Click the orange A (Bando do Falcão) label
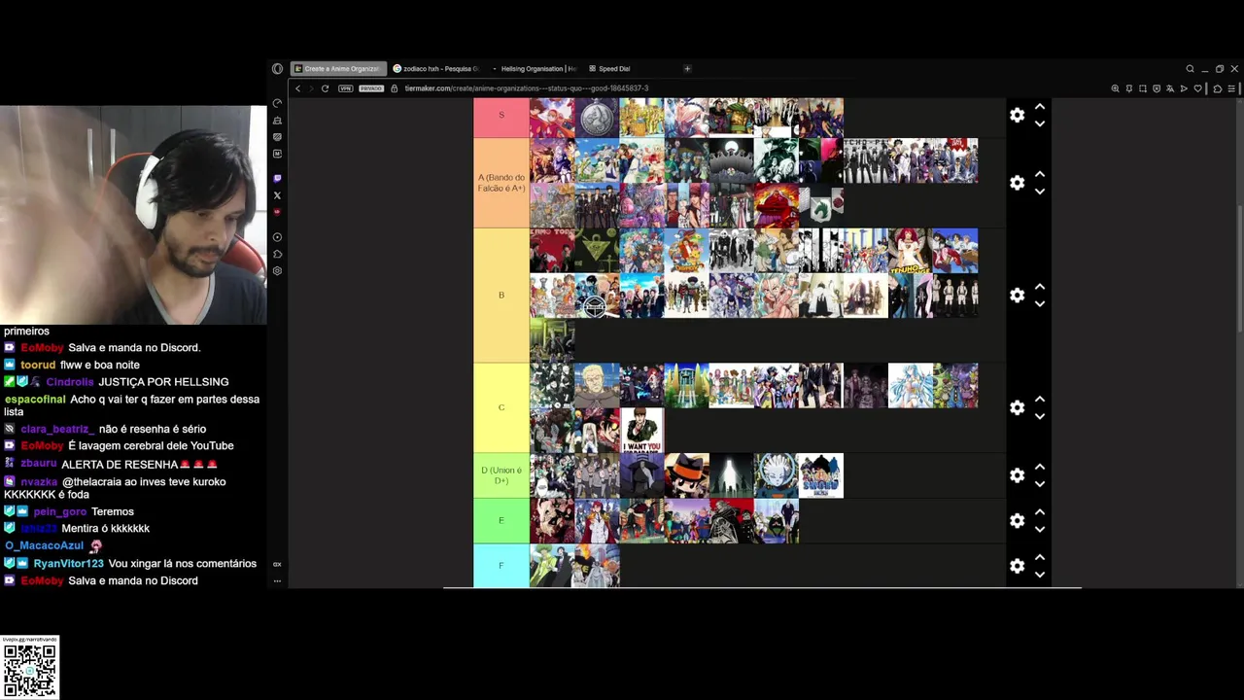1244x700 pixels. (501, 183)
